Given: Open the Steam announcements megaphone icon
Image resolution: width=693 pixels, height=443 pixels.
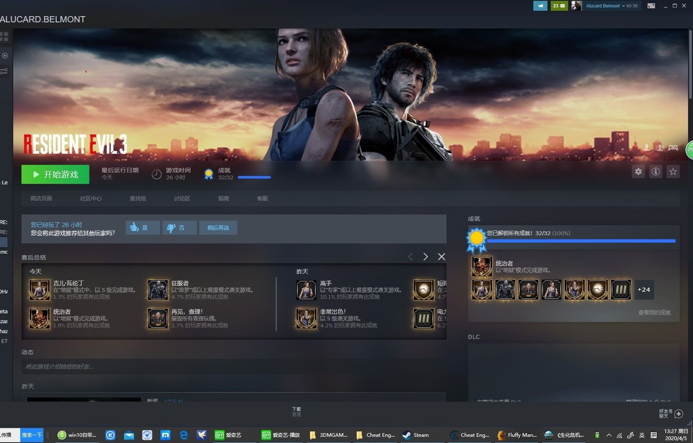Looking at the screenshot, I should (x=540, y=6).
